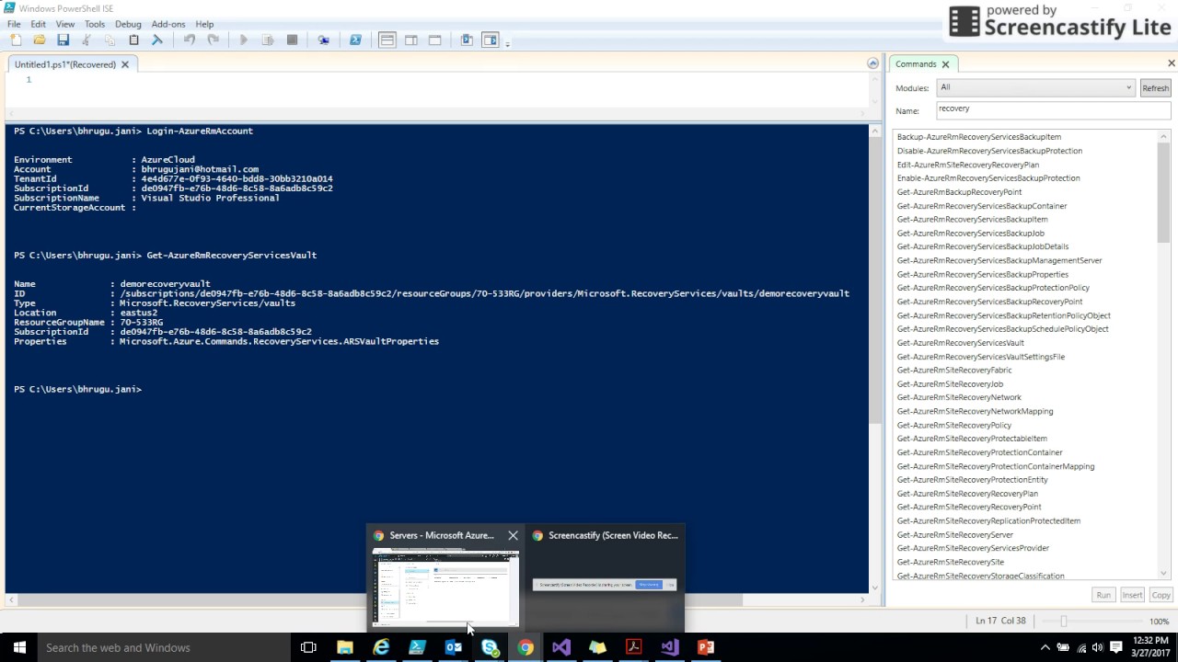Open the Edit menu

[x=38, y=24]
